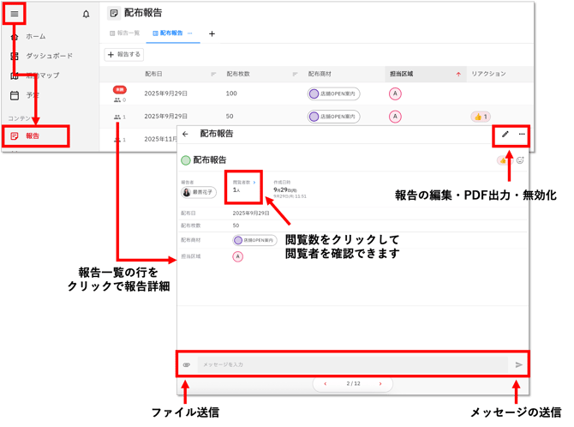Click the 報告する button
574x427 pixels.
pos(124,54)
